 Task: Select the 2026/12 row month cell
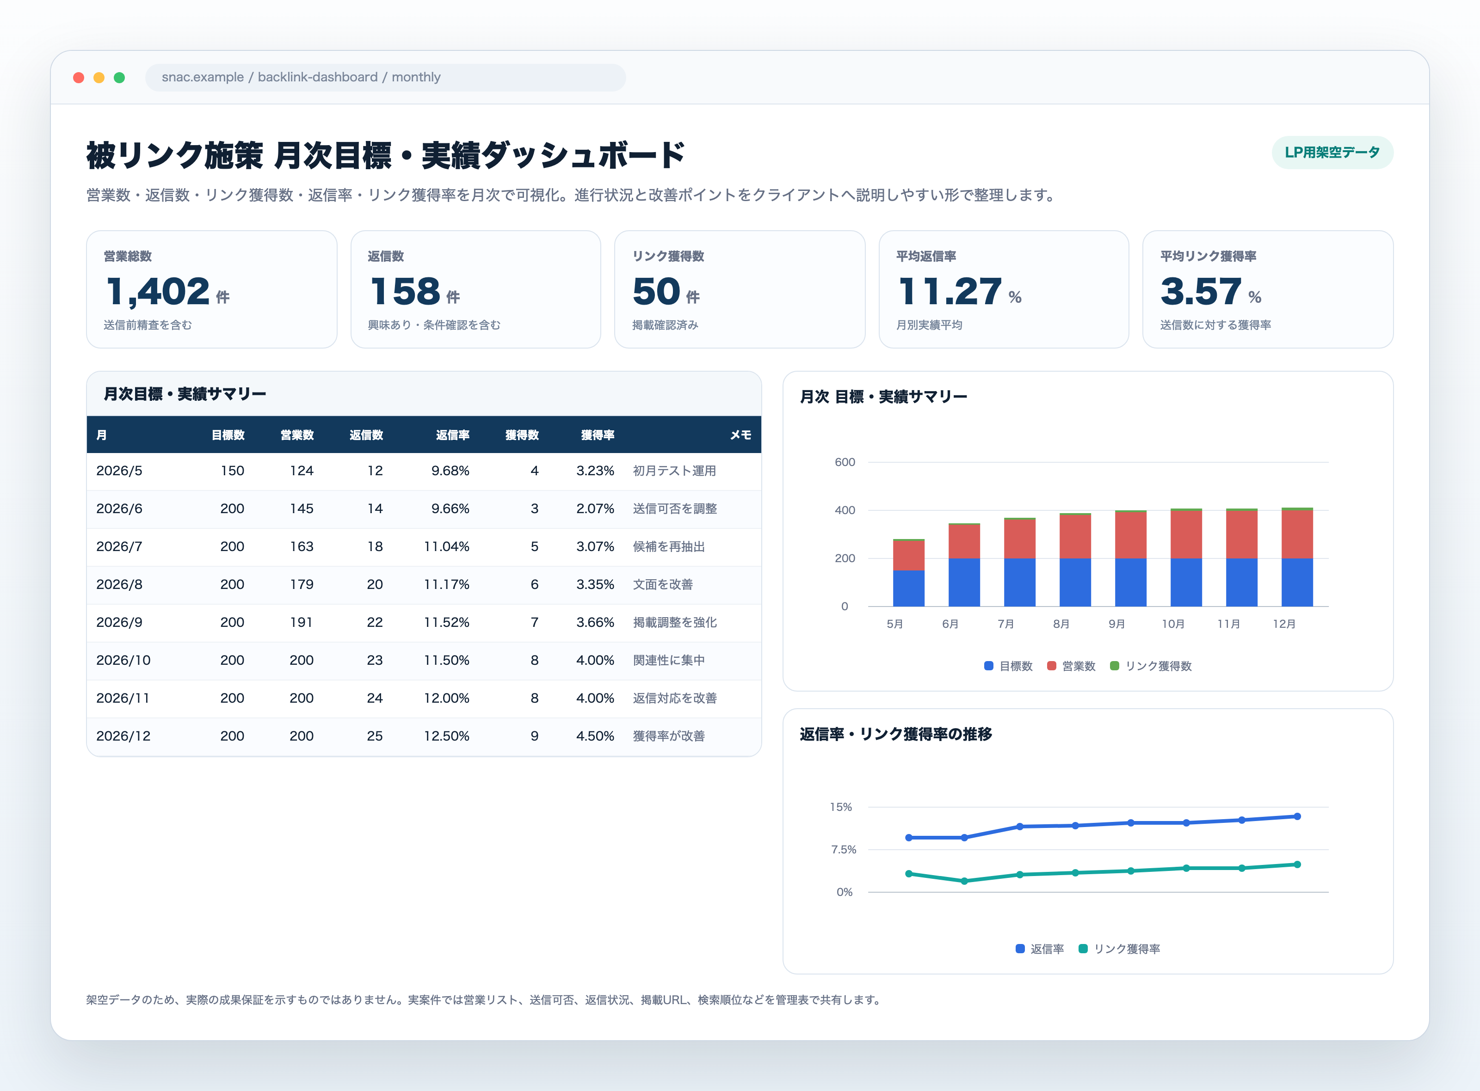click(x=123, y=736)
